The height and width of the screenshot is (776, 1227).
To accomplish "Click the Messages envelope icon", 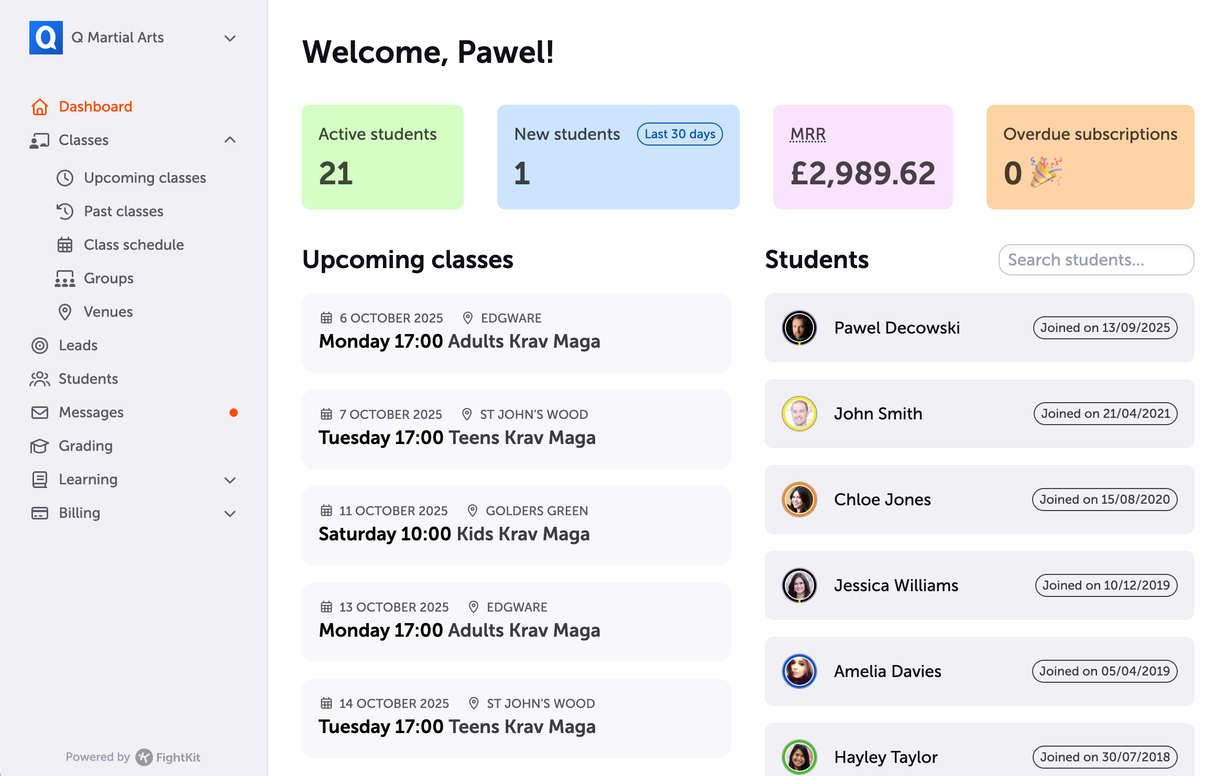I will pos(40,413).
